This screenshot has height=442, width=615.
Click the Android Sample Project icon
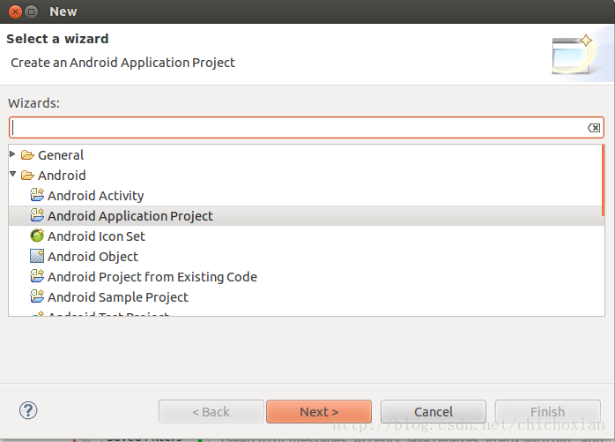(37, 296)
